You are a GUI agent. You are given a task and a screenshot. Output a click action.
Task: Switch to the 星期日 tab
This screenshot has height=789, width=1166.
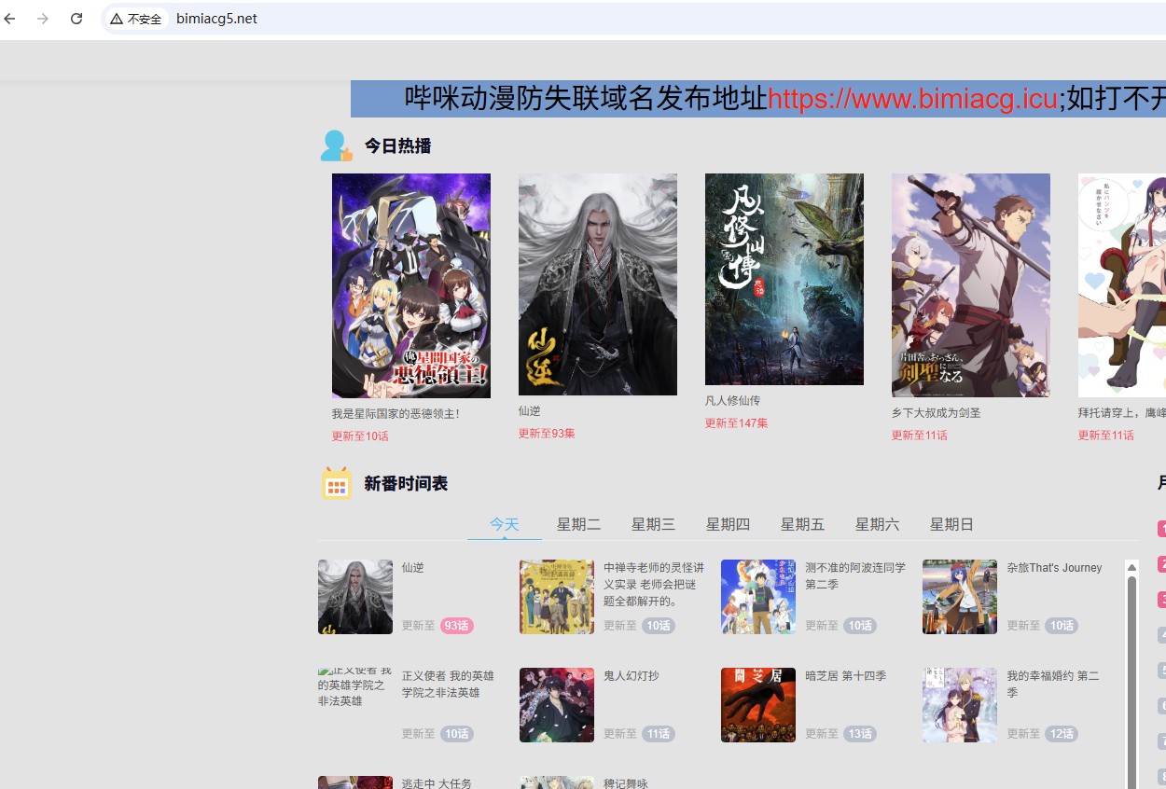[x=952, y=524]
